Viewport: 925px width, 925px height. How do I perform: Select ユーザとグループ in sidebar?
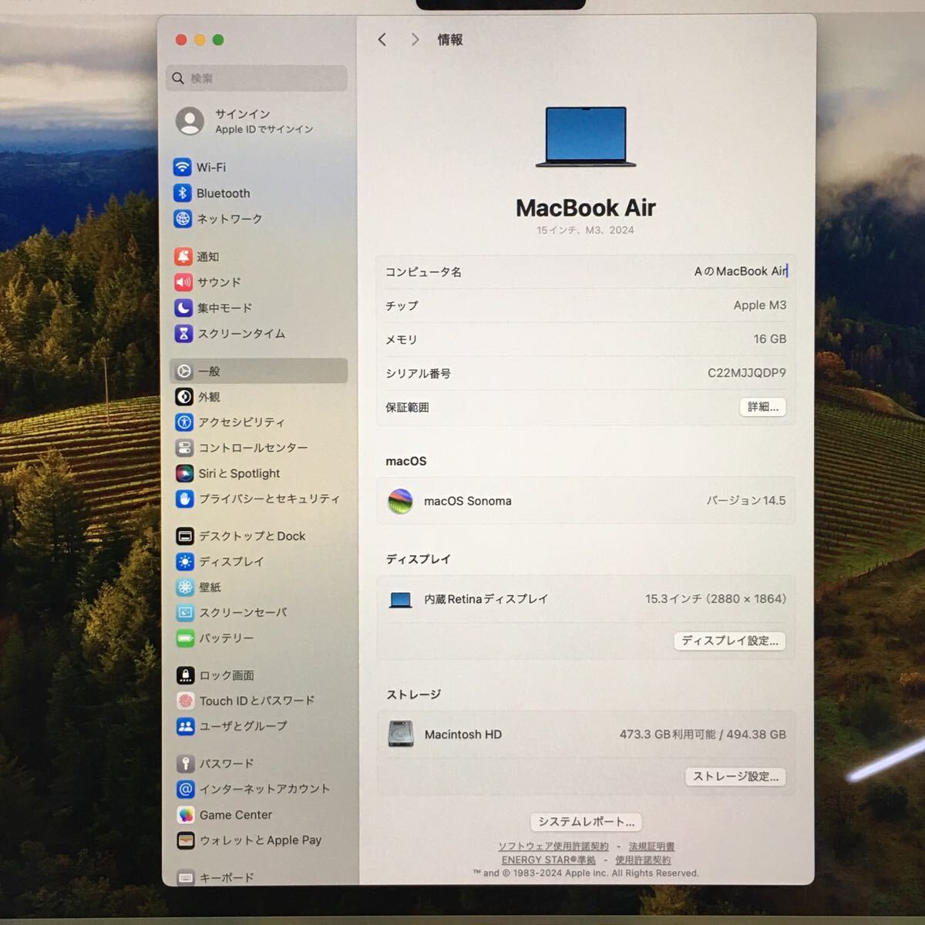point(244,726)
